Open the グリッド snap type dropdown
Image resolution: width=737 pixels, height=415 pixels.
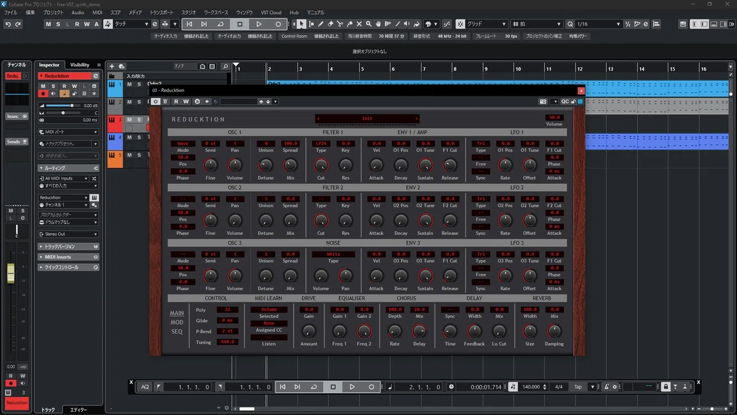(486, 24)
